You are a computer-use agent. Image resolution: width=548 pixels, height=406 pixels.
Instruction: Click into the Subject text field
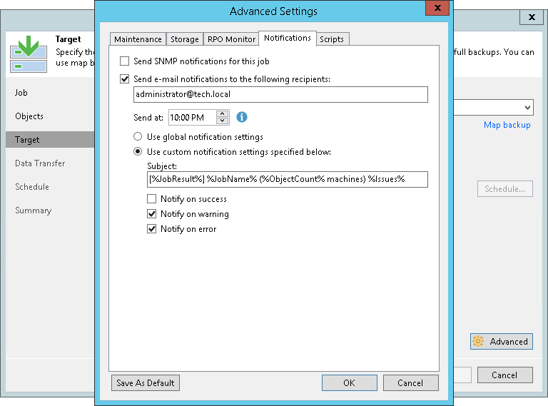[x=287, y=179]
